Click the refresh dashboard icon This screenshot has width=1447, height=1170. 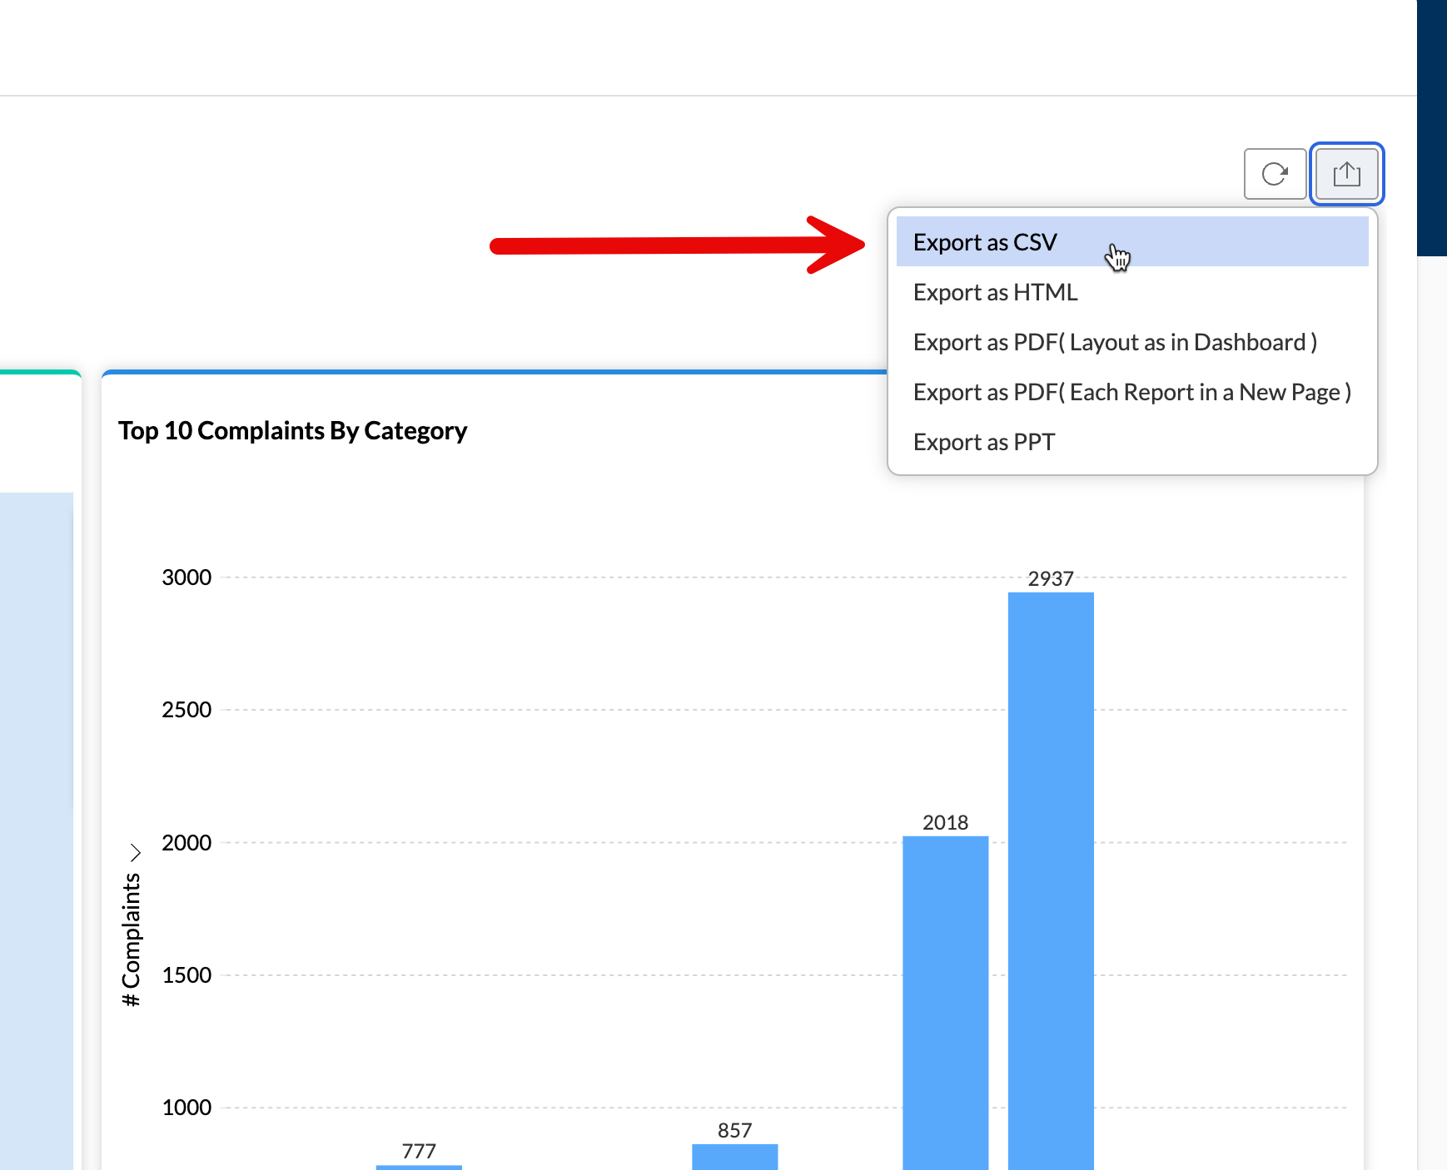click(1275, 174)
